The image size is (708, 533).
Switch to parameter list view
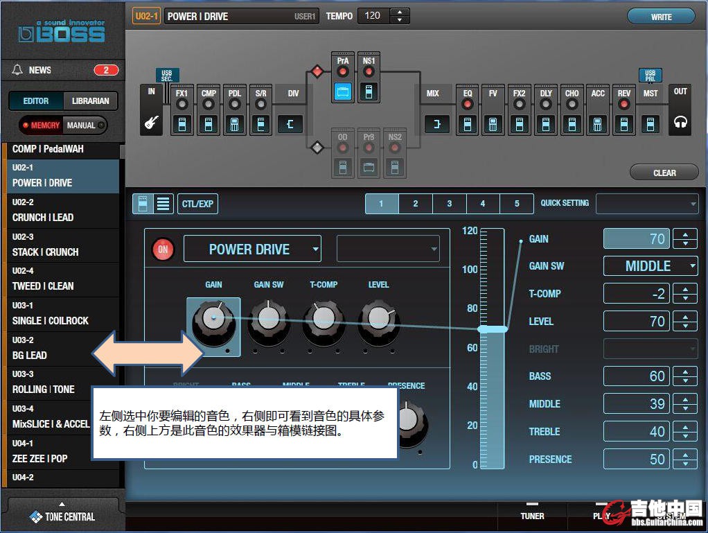163,204
